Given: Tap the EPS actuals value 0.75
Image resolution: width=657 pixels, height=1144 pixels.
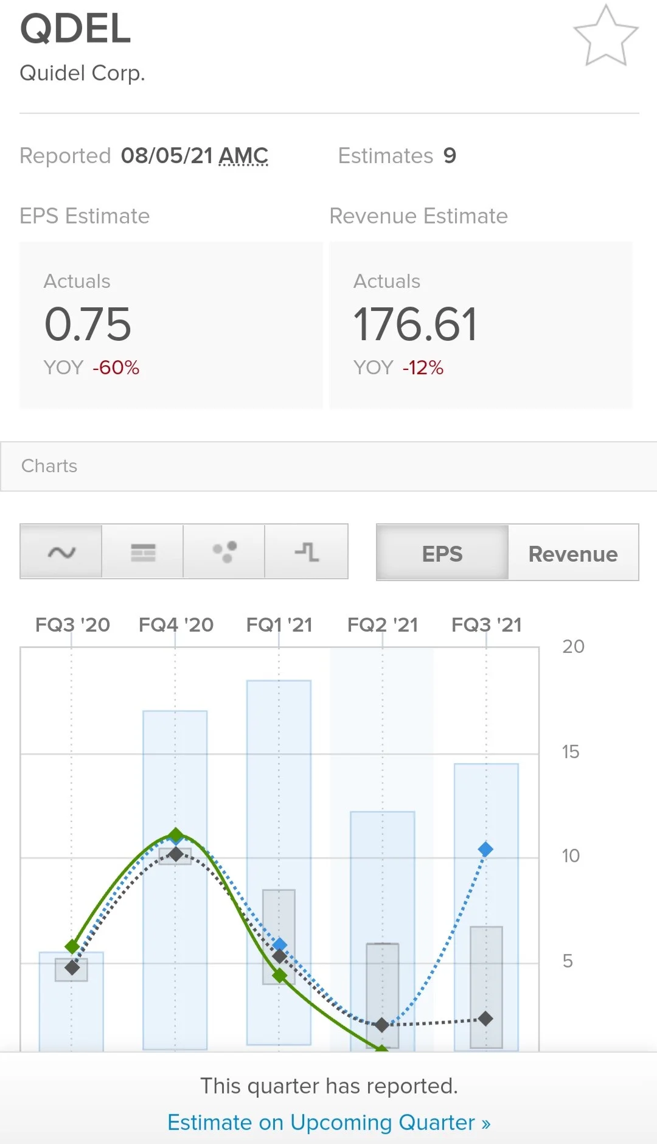Looking at the screenshot, I should 88,324.
